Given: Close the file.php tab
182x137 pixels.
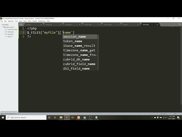Looking at the screenshot, I should point(138,25).
